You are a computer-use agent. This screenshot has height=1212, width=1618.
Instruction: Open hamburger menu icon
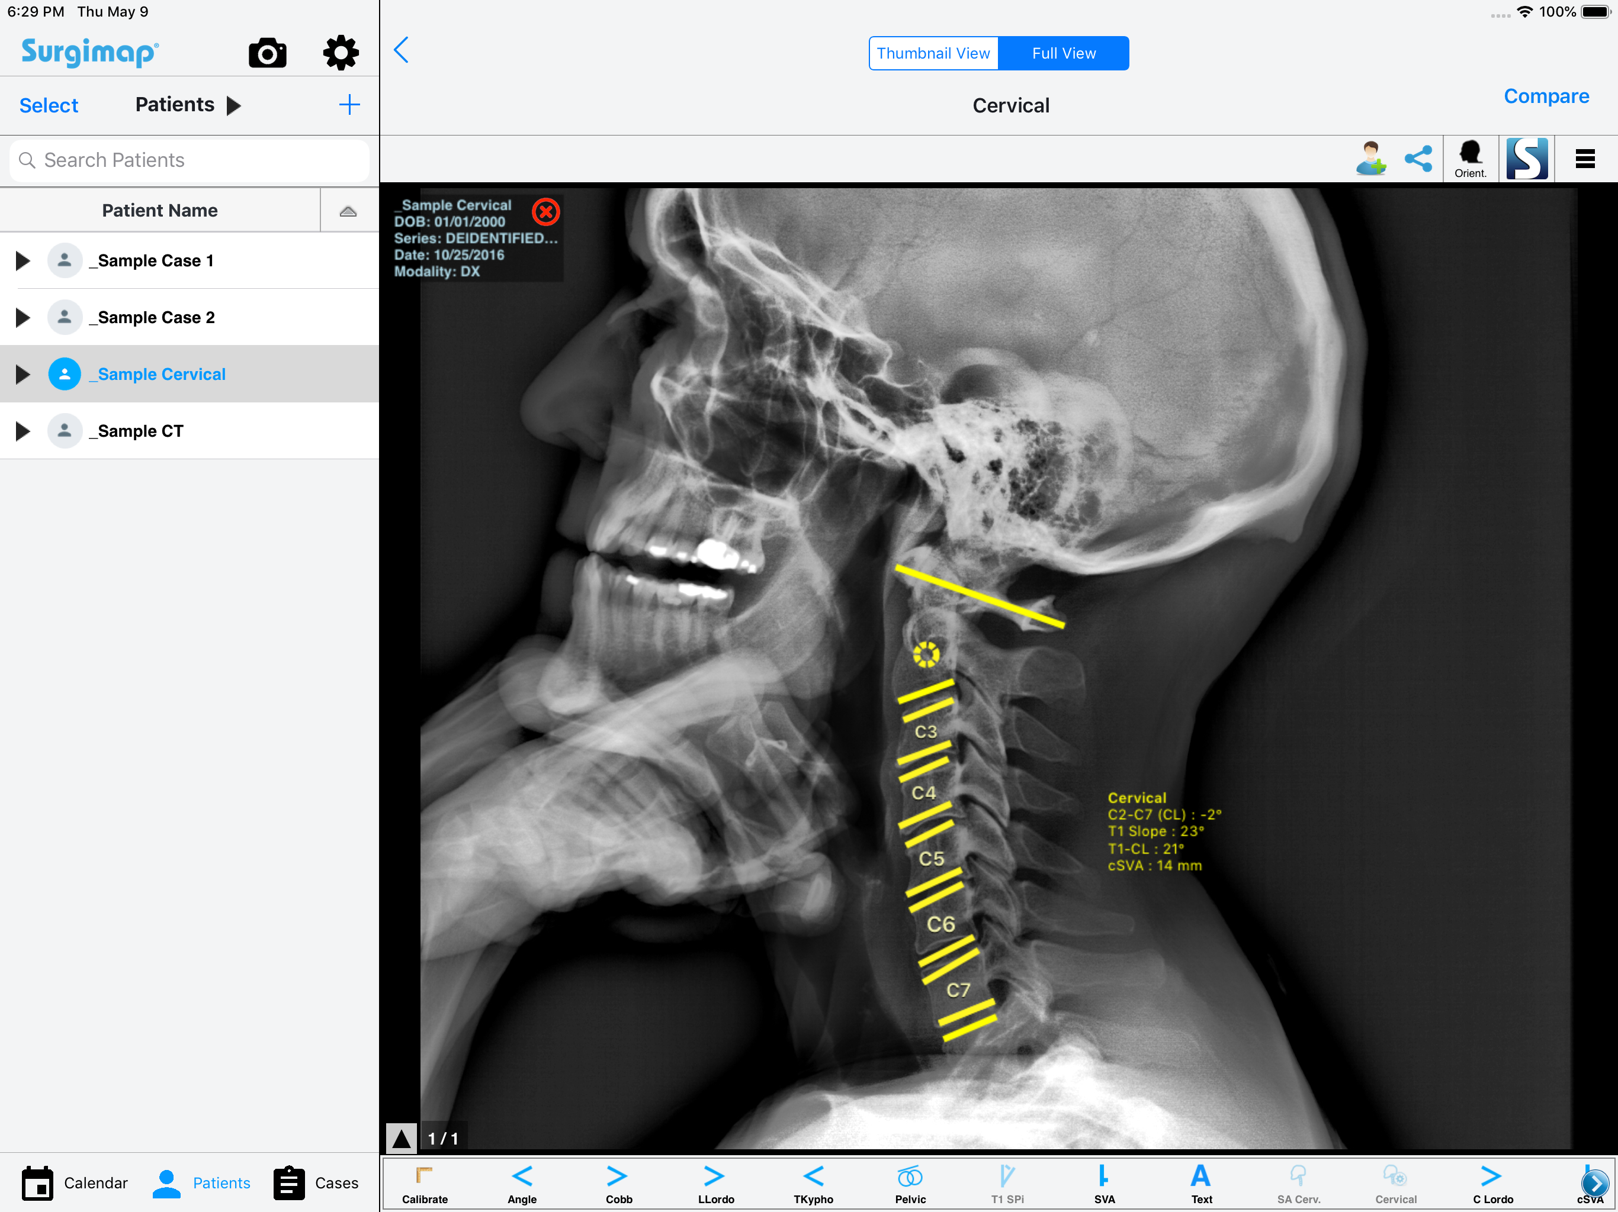[x=1585, y=158]
